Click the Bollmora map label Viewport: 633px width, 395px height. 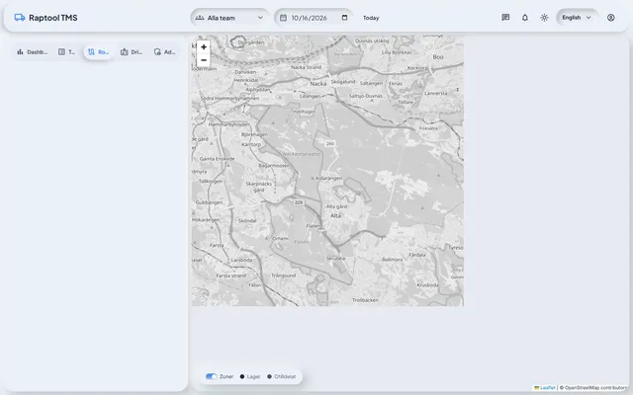point(392,260)
